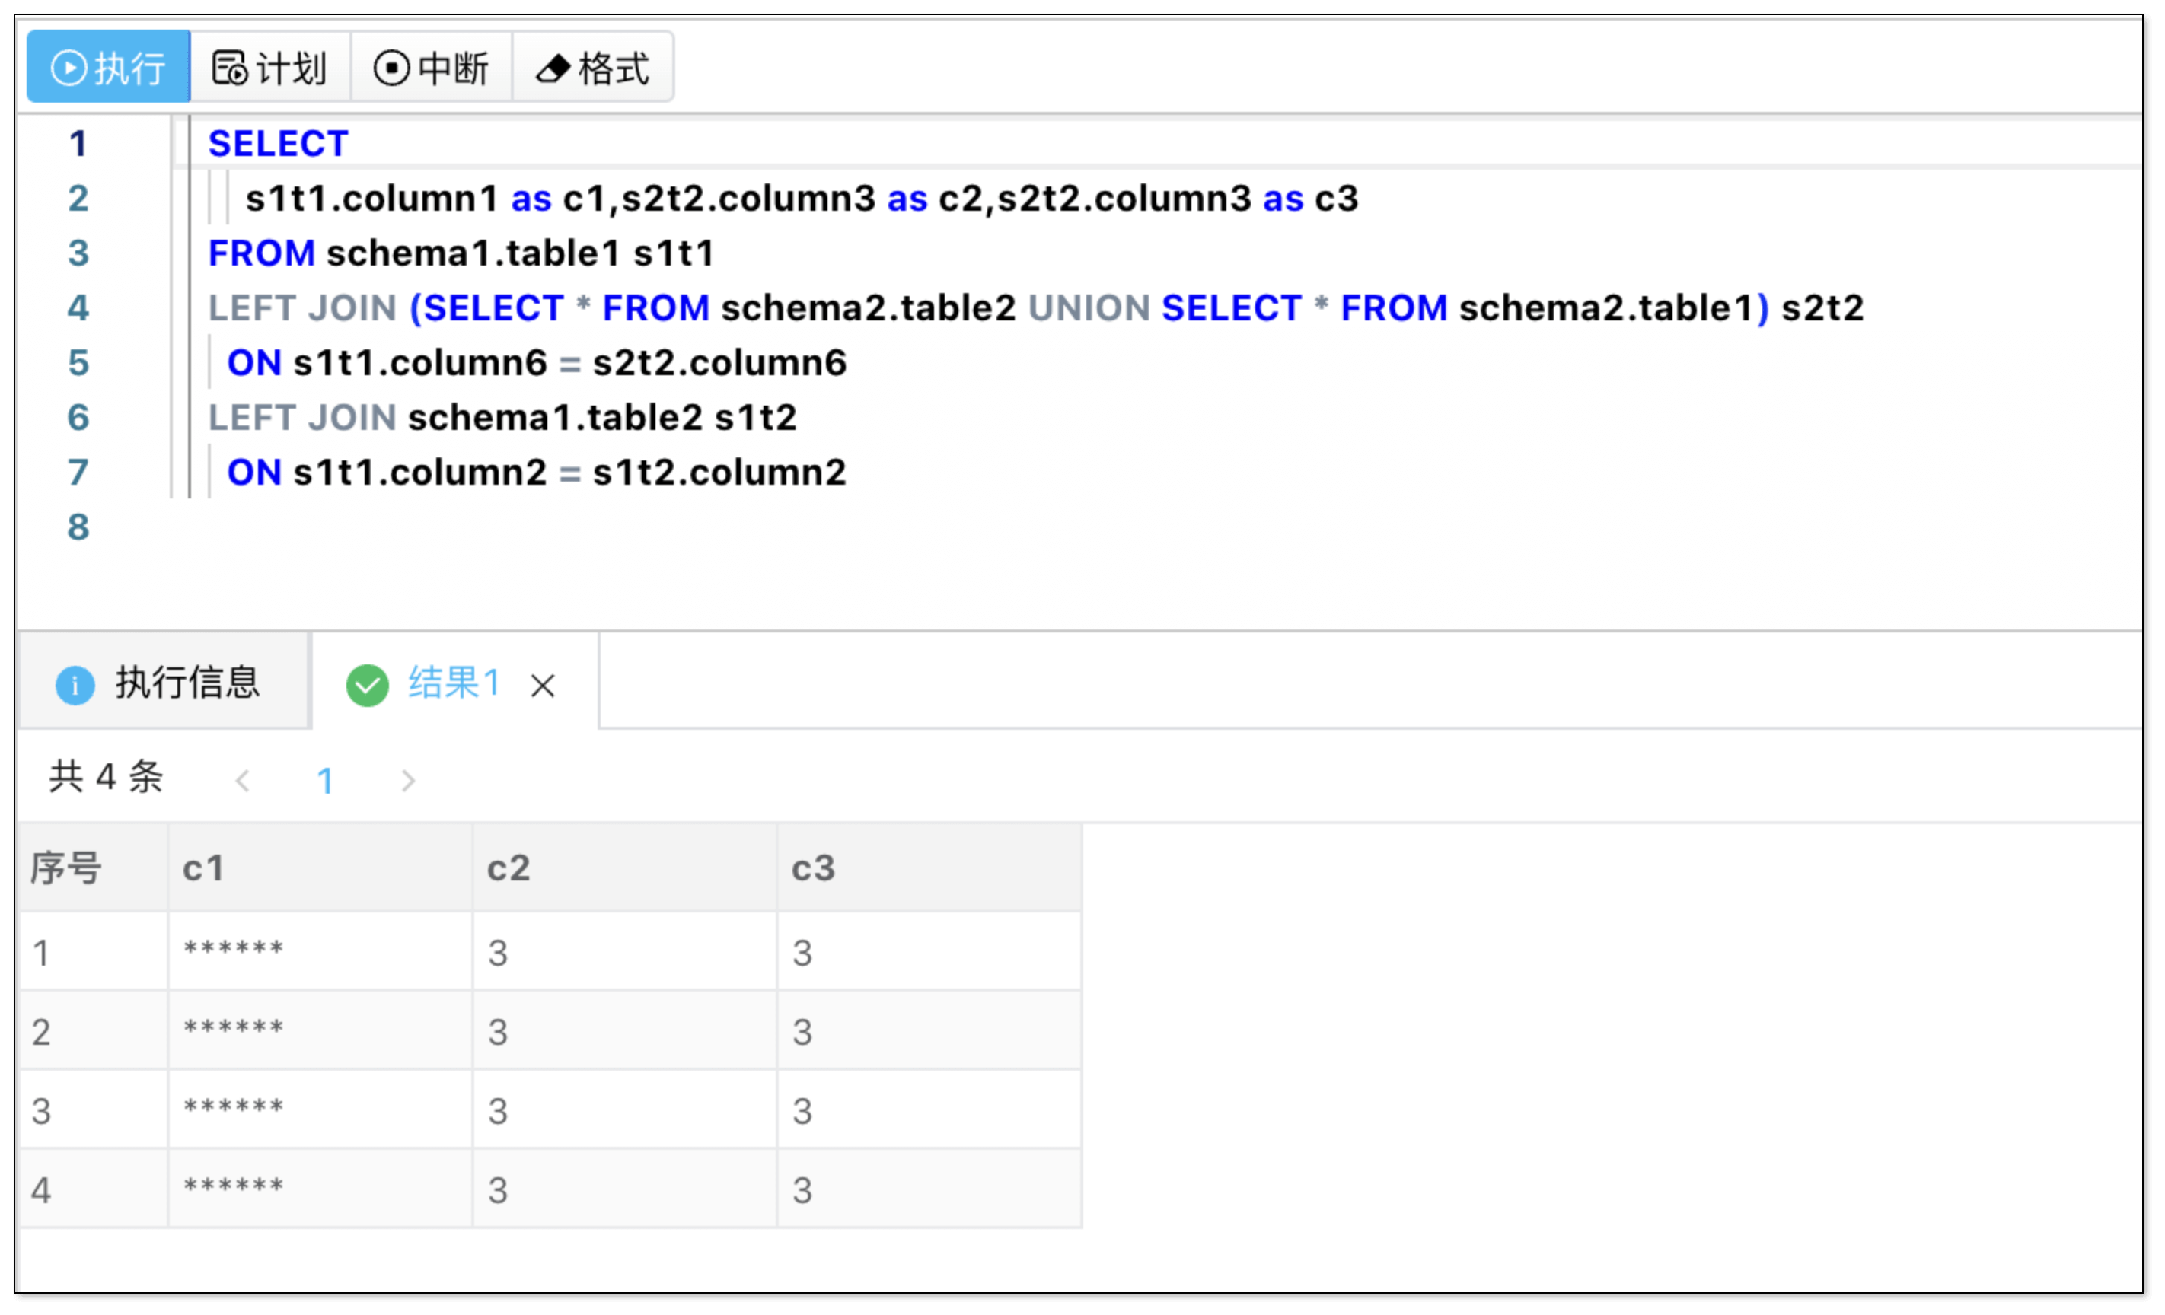Close the 结果1 result tab
The image size is (2165, 1315).
click(x=543, y=686)
